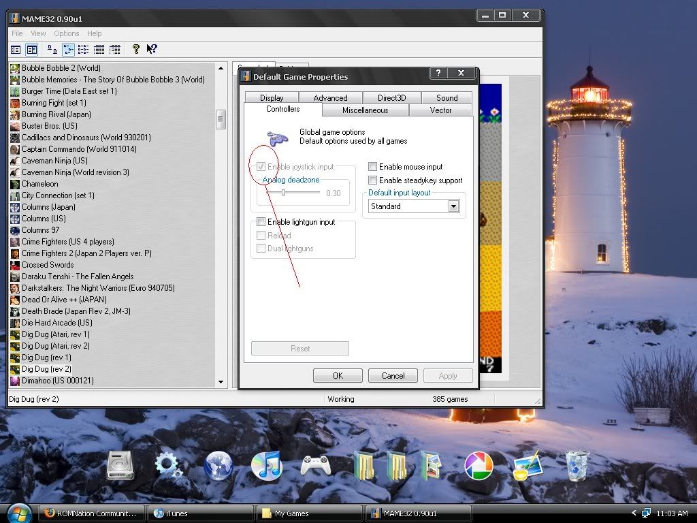Switch to large icons view
Screen dimensions: 697x523
click(x=52, y=49)
